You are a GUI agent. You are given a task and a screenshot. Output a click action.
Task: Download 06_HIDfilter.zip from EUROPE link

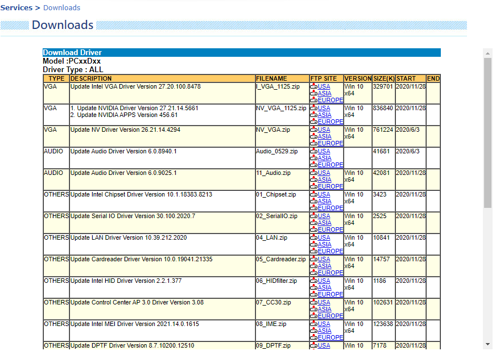click(330, 294)
